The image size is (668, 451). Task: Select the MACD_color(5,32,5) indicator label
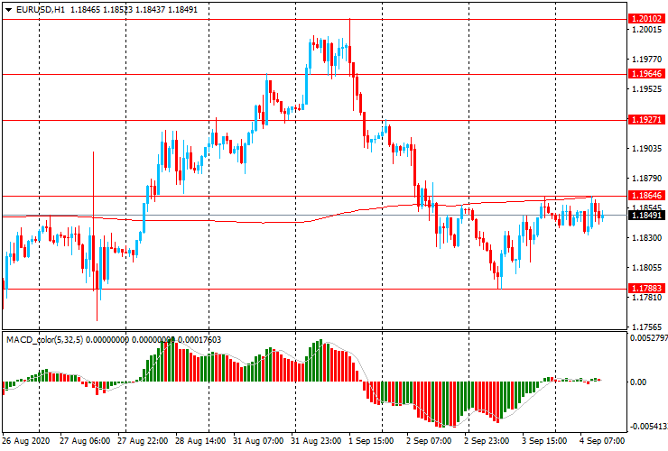click(45, 339)
